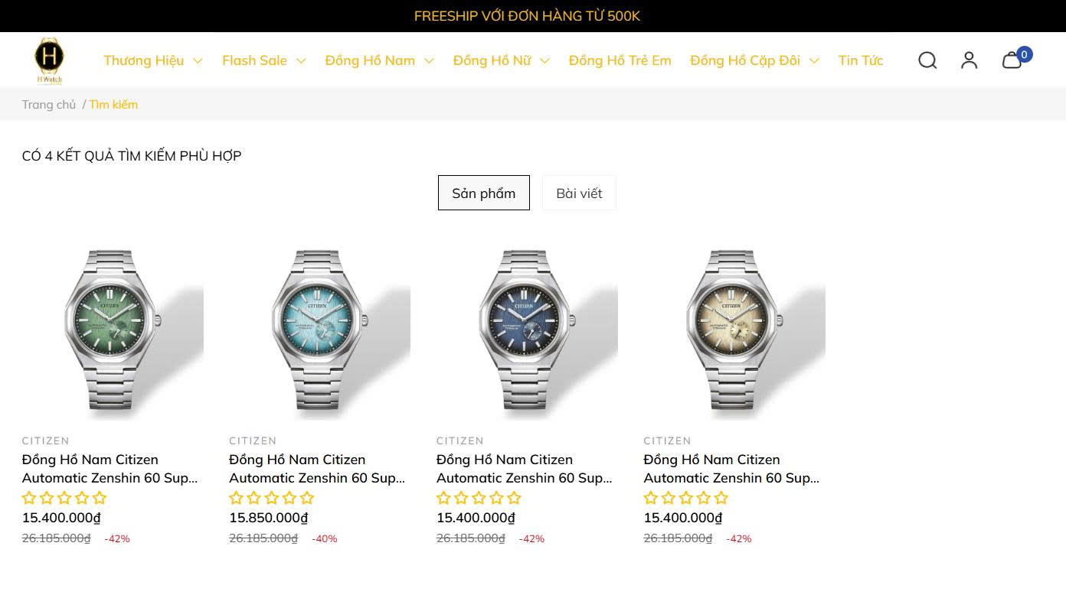Click the second star of the beige watch
The image size is (1066, 611).
669,498
